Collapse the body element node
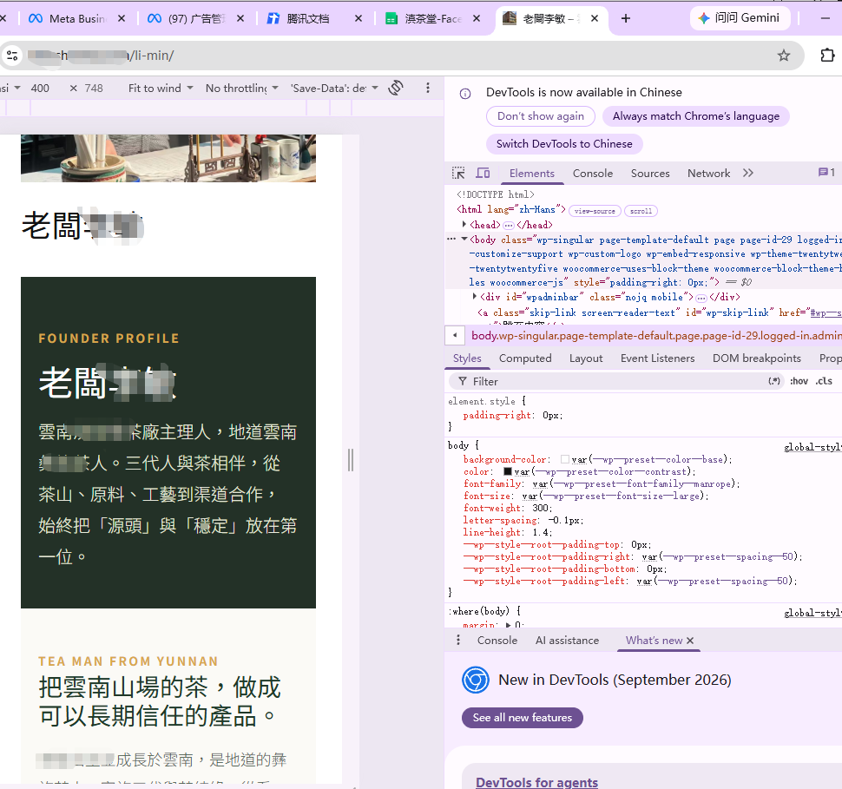 464,239
